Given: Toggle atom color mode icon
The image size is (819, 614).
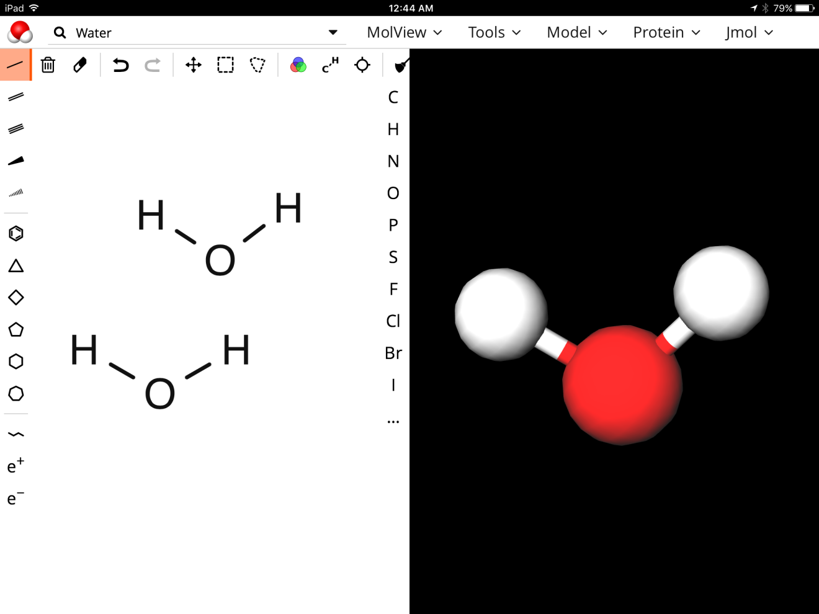Looking at the screenshot, I should 298,65.
